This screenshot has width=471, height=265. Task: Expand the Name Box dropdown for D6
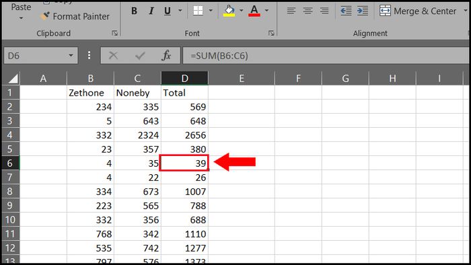tap(71, 56)
